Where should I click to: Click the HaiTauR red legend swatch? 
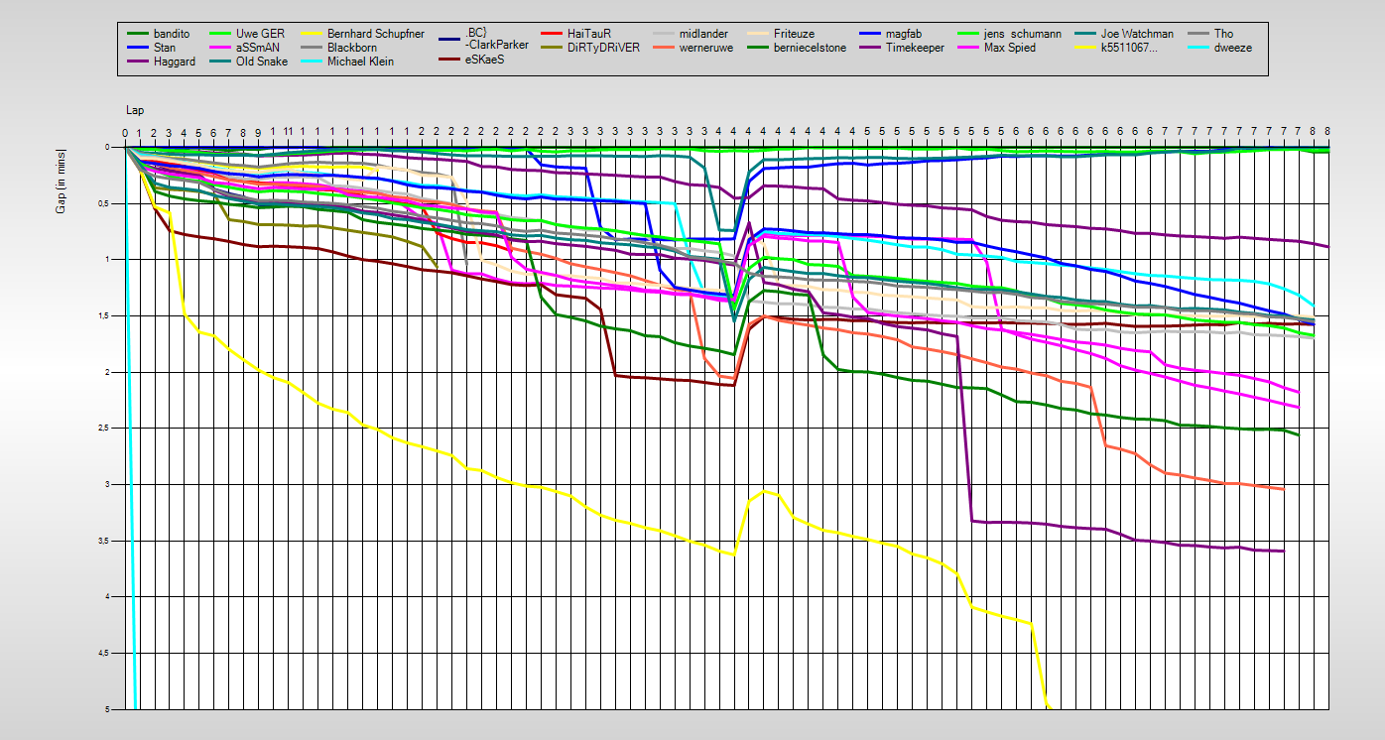click(x=551, y=35)
